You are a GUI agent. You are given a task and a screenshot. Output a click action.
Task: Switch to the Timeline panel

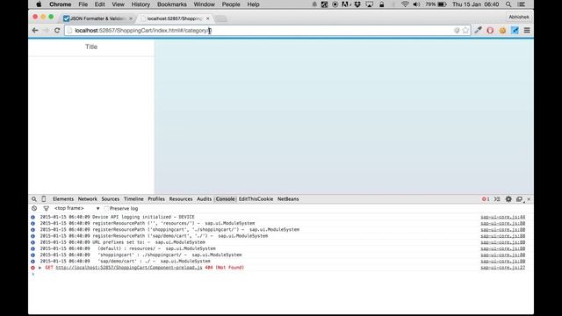tap(133, 199)
